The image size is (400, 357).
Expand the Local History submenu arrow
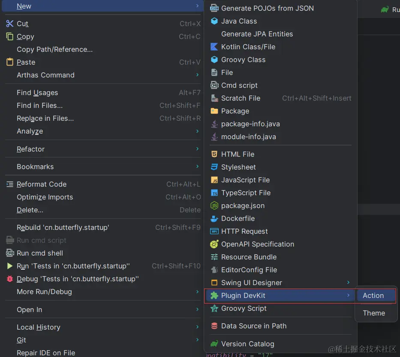pos(197,327)
